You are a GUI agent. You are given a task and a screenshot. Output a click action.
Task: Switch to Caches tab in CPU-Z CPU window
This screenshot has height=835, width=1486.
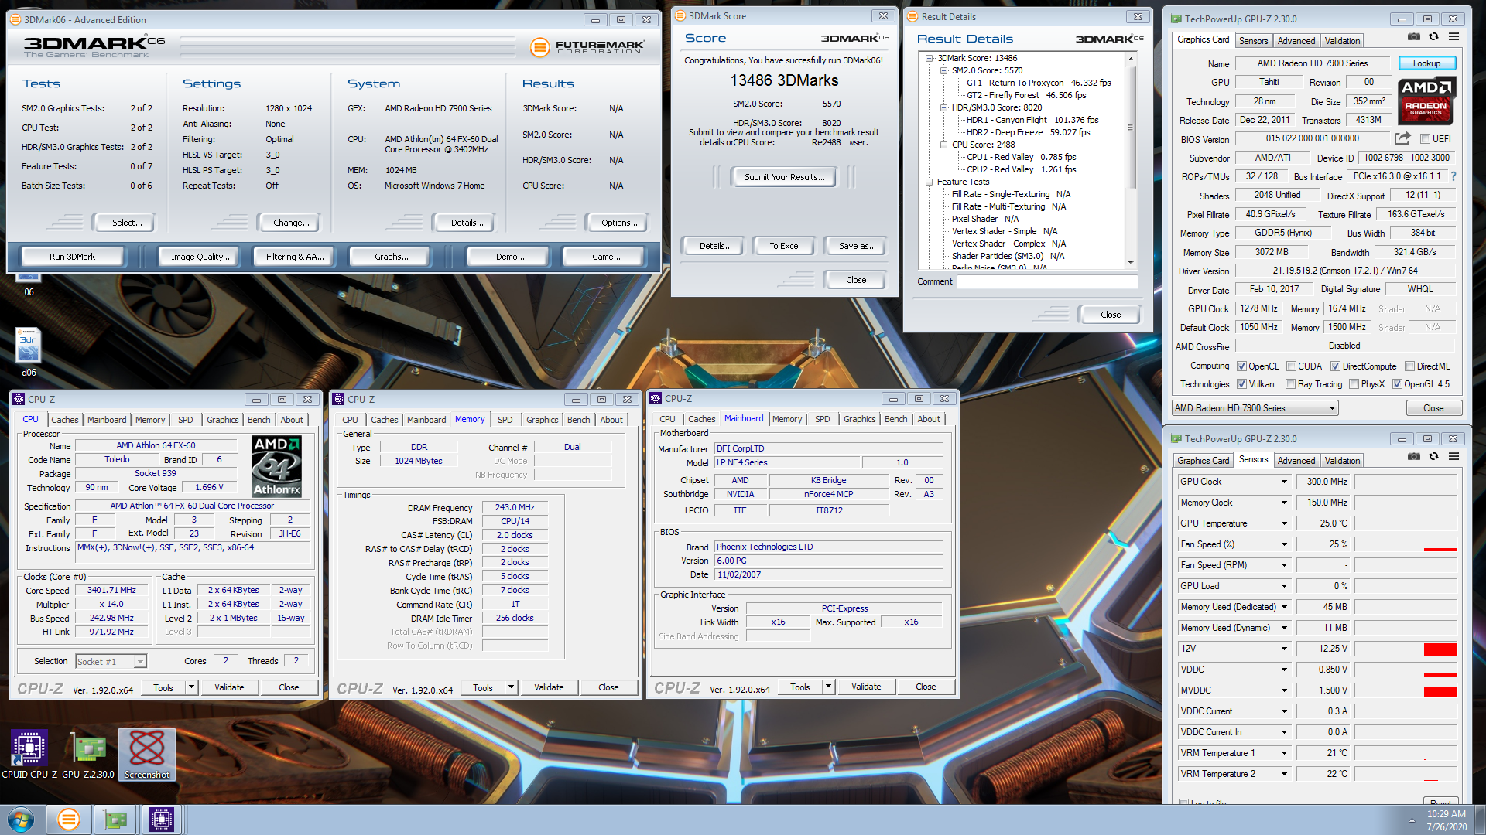pos(64,420)
